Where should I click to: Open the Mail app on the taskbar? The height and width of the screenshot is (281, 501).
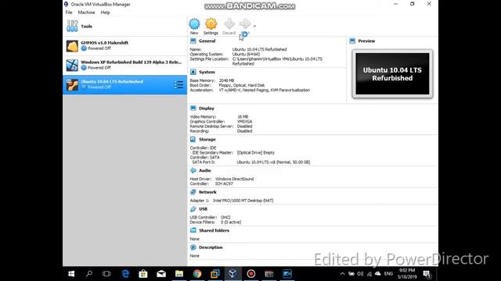[x=161, y=274]
